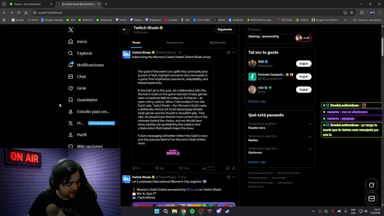
Task: Open Condiciones de Servicio link
Action: [x=260, y=173]
